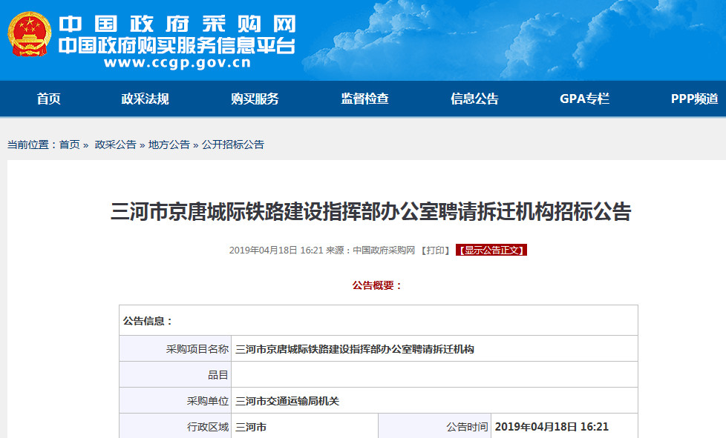Click the 公告概要 section heading
The image size is (726, 438).
(x=377, y=285)
